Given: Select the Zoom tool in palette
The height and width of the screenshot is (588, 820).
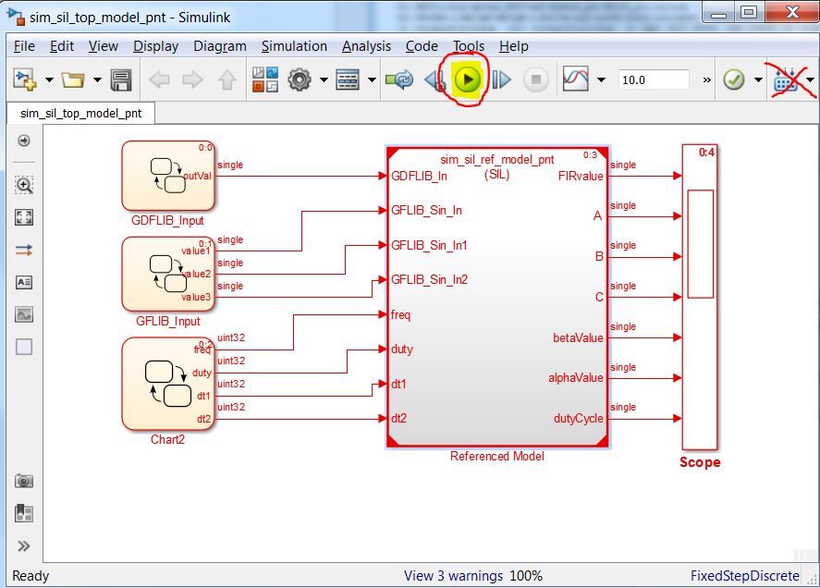Looking at the screenshot, I should click(x=23, y=185).
